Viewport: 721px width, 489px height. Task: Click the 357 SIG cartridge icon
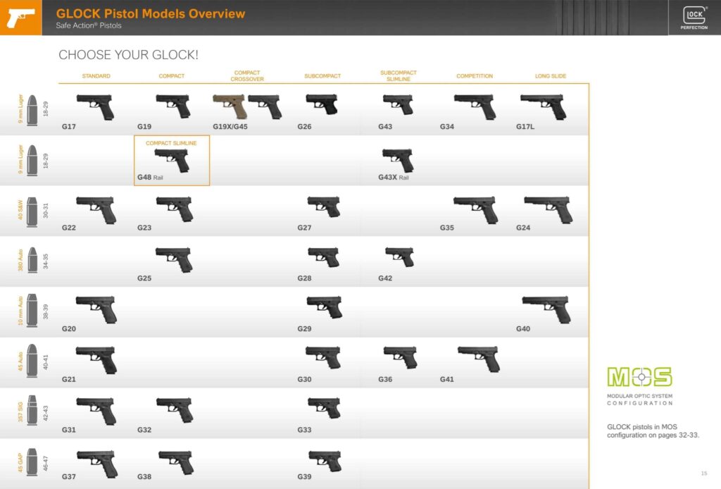pyautogui.click(x=32, y=410)
